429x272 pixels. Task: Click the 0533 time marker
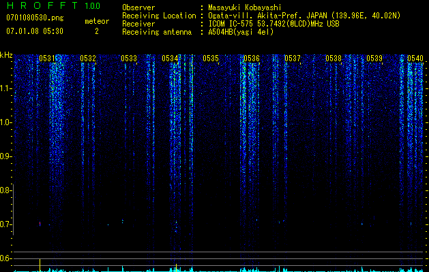coord(129,58)
